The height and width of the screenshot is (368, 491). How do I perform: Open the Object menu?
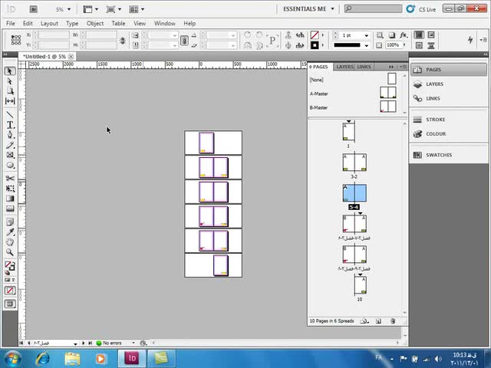pos(95,24)
